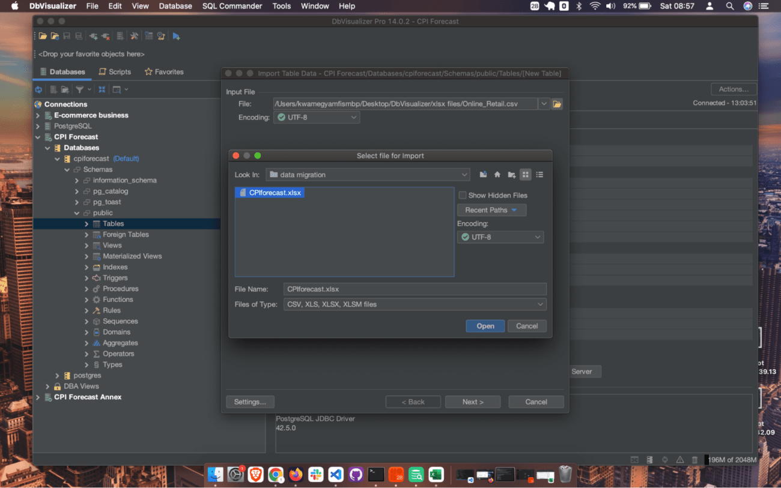Screen dimensions: 781x488
Task: Switch file dialog to list view
Action: tap(539, 175)
